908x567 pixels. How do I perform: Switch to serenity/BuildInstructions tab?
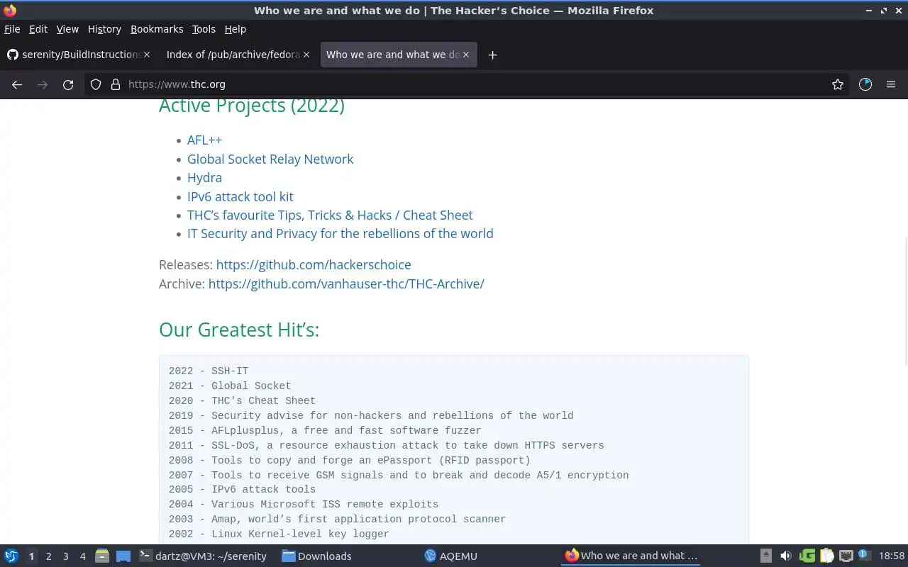tap(78, 55)
